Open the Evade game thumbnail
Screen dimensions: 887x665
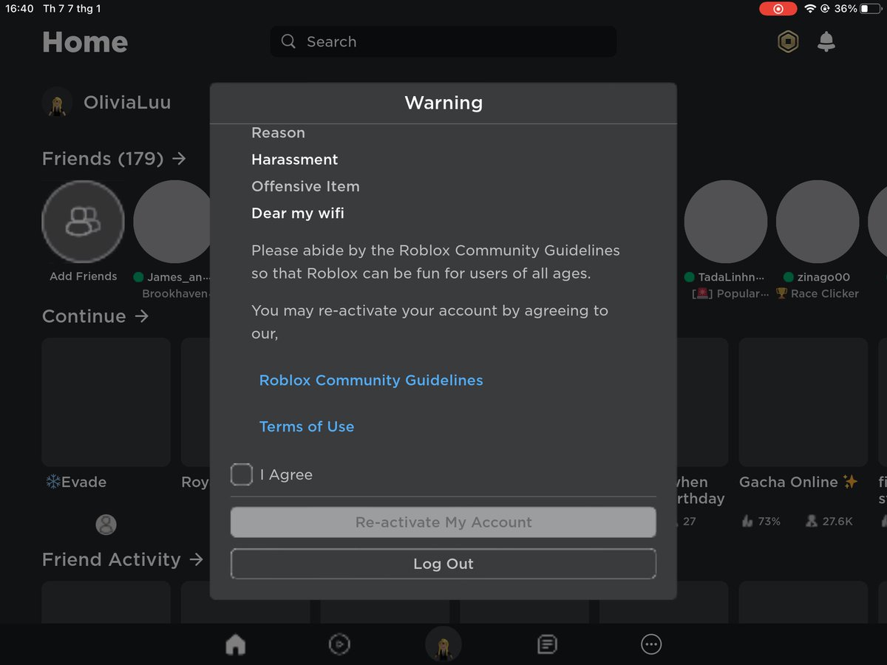(106, 402)
